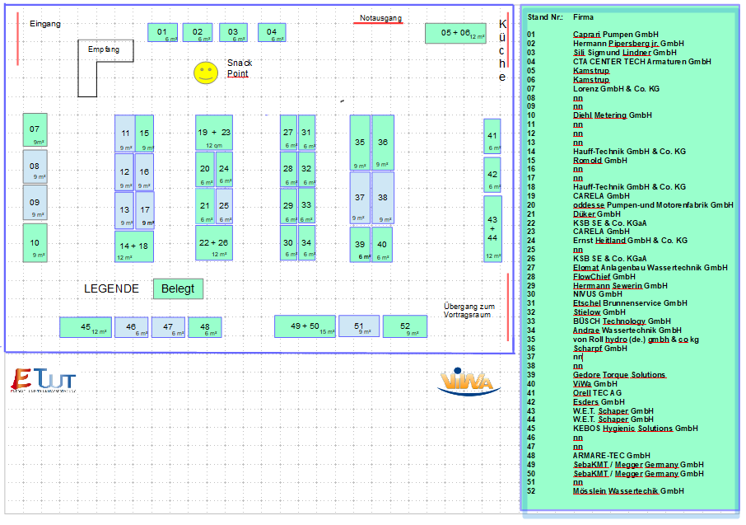Click KEBOS Hygienic Solutions GmbH entry
Viewport: 746px width, 525px height.
(x=635, y=429)
